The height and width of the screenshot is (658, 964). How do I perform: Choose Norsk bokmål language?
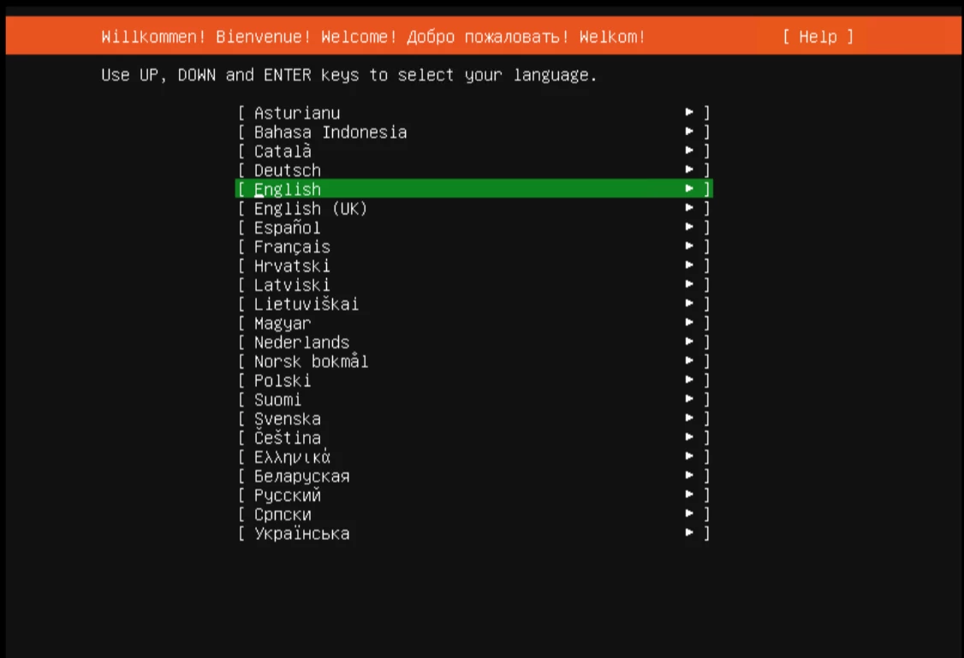point(474,361)
